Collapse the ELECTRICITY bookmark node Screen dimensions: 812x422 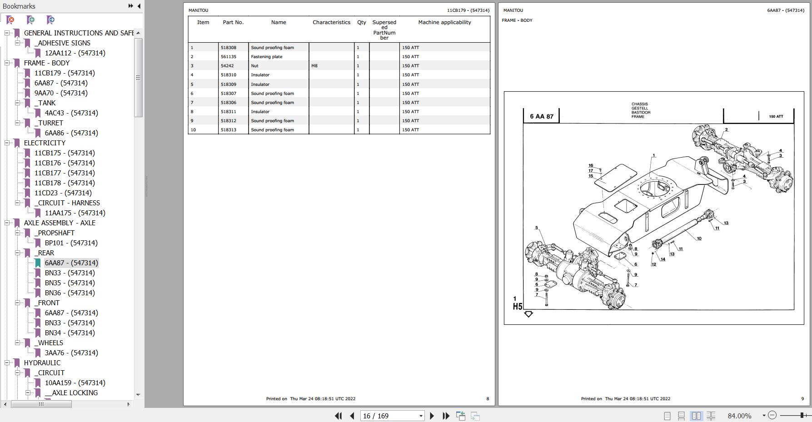pos(7,143)
